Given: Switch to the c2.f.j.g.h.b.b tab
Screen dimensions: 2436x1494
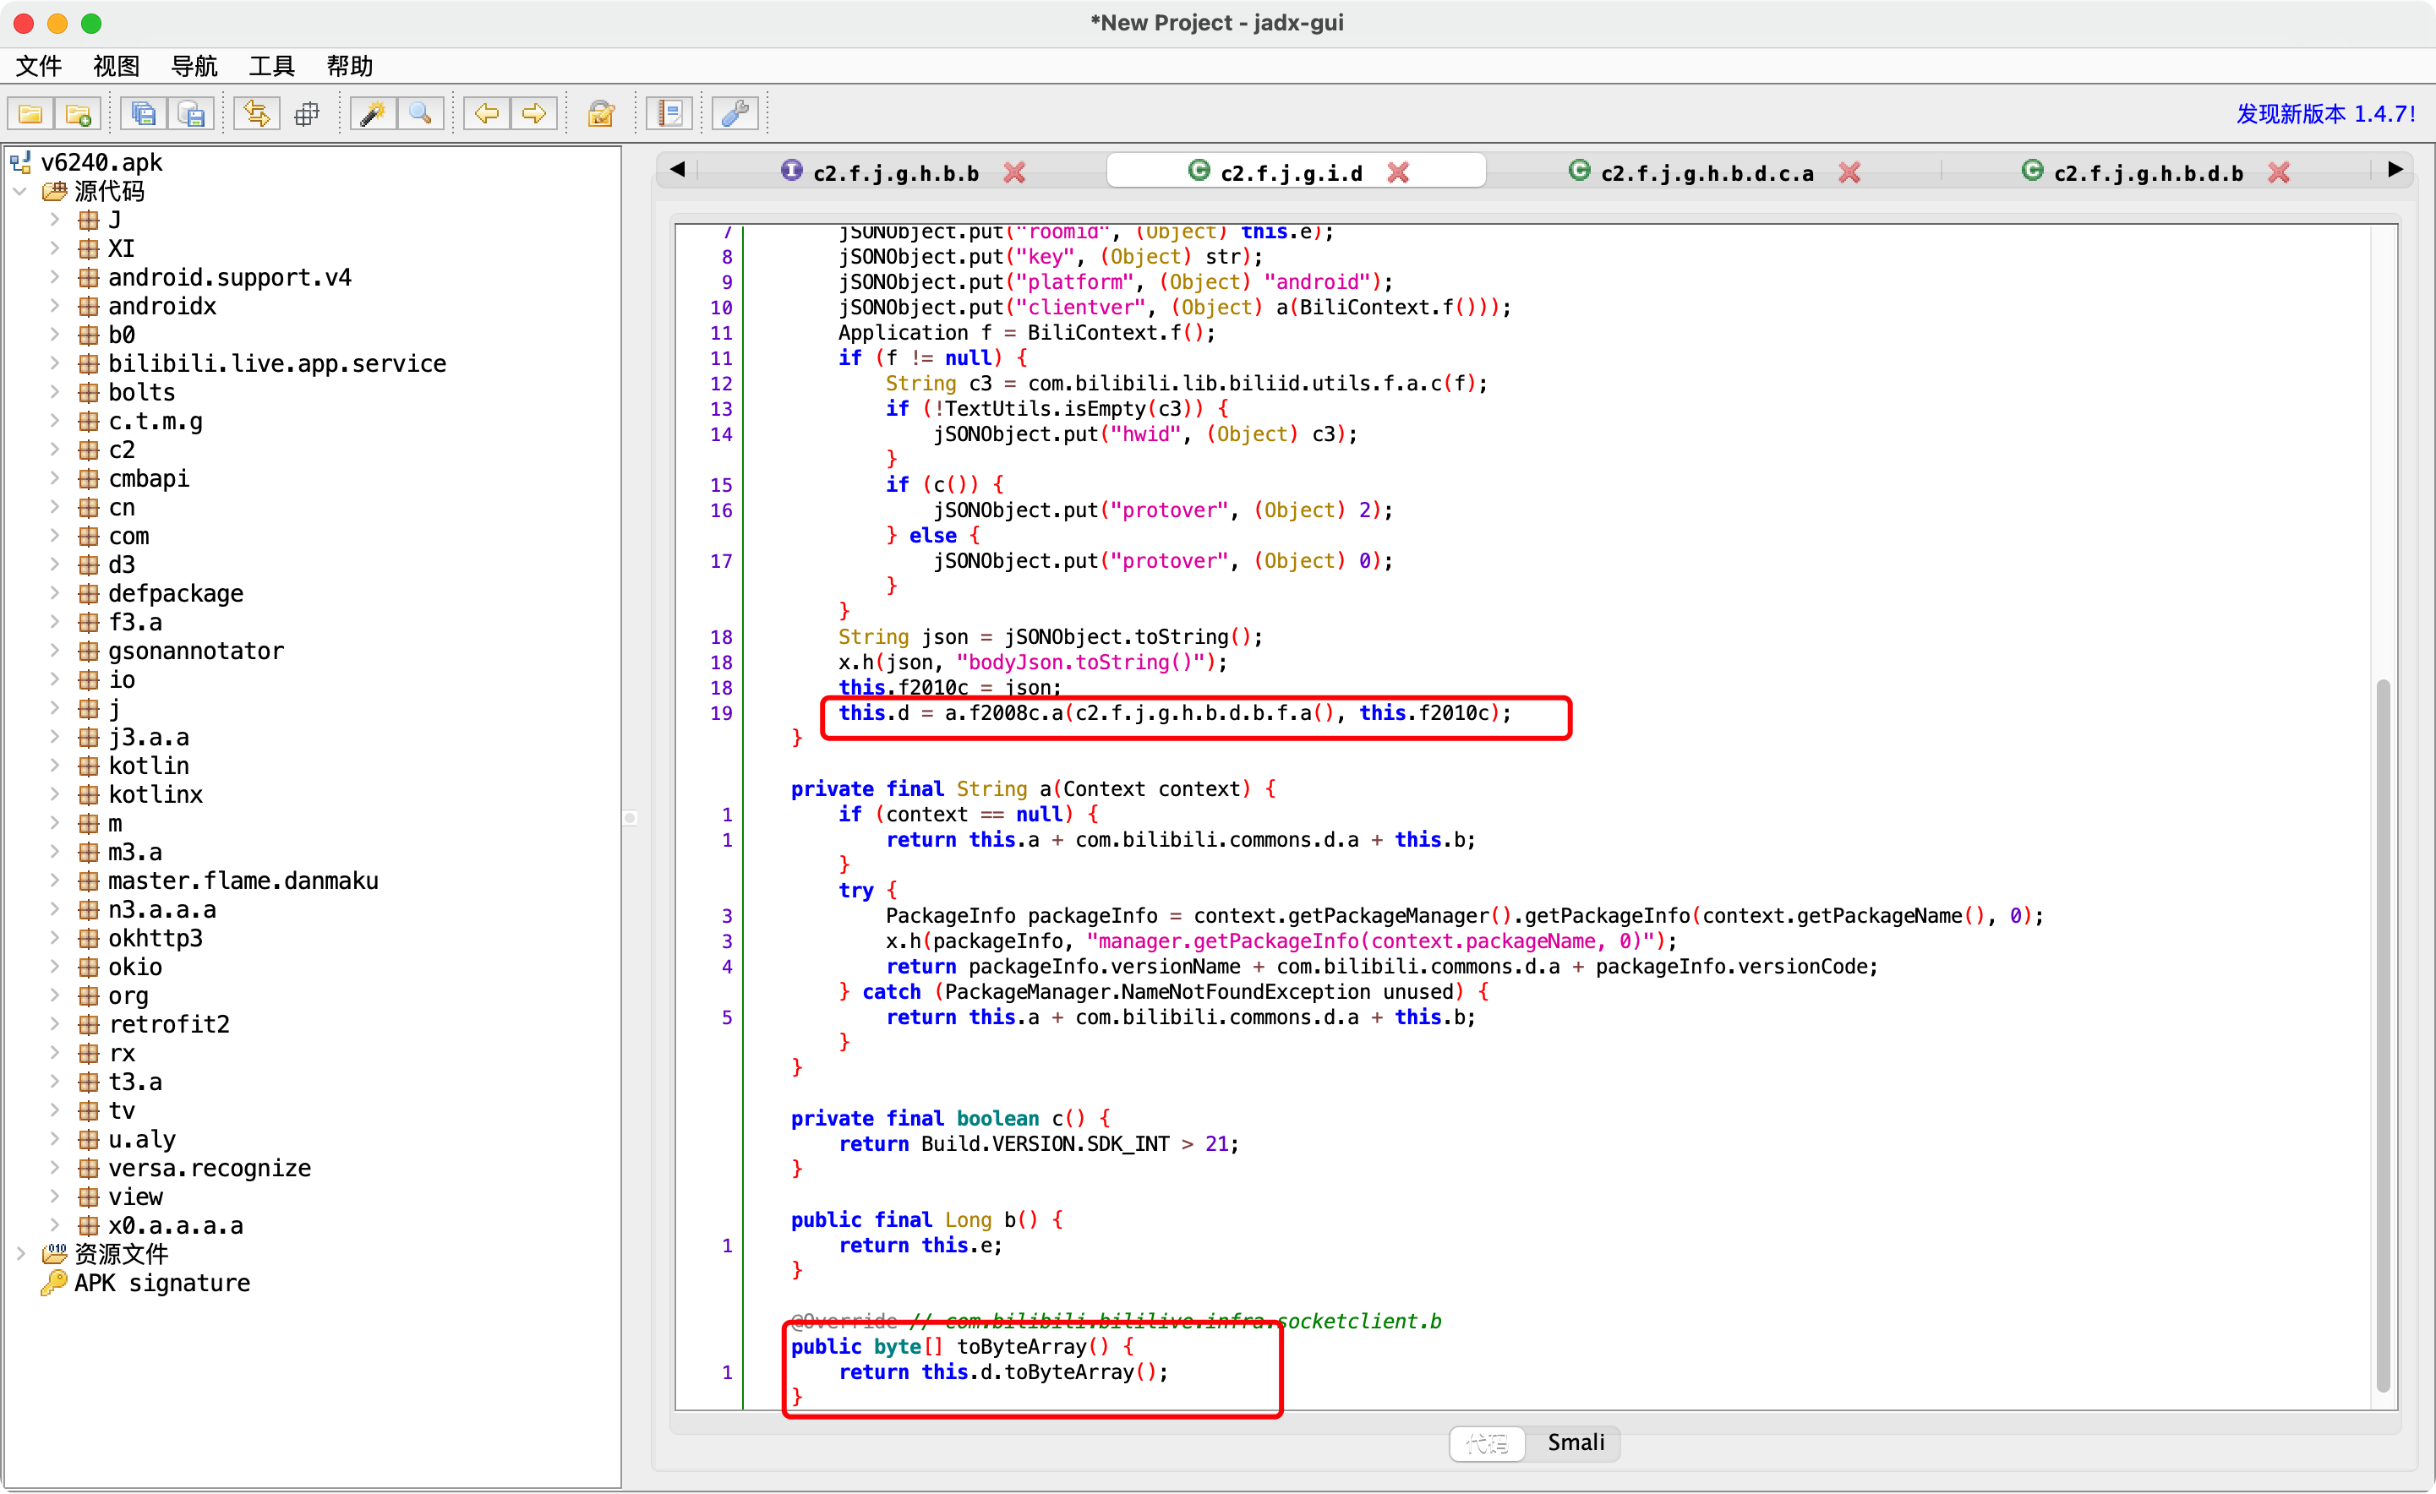Looking at the screenshot, I should click(895, 173).
